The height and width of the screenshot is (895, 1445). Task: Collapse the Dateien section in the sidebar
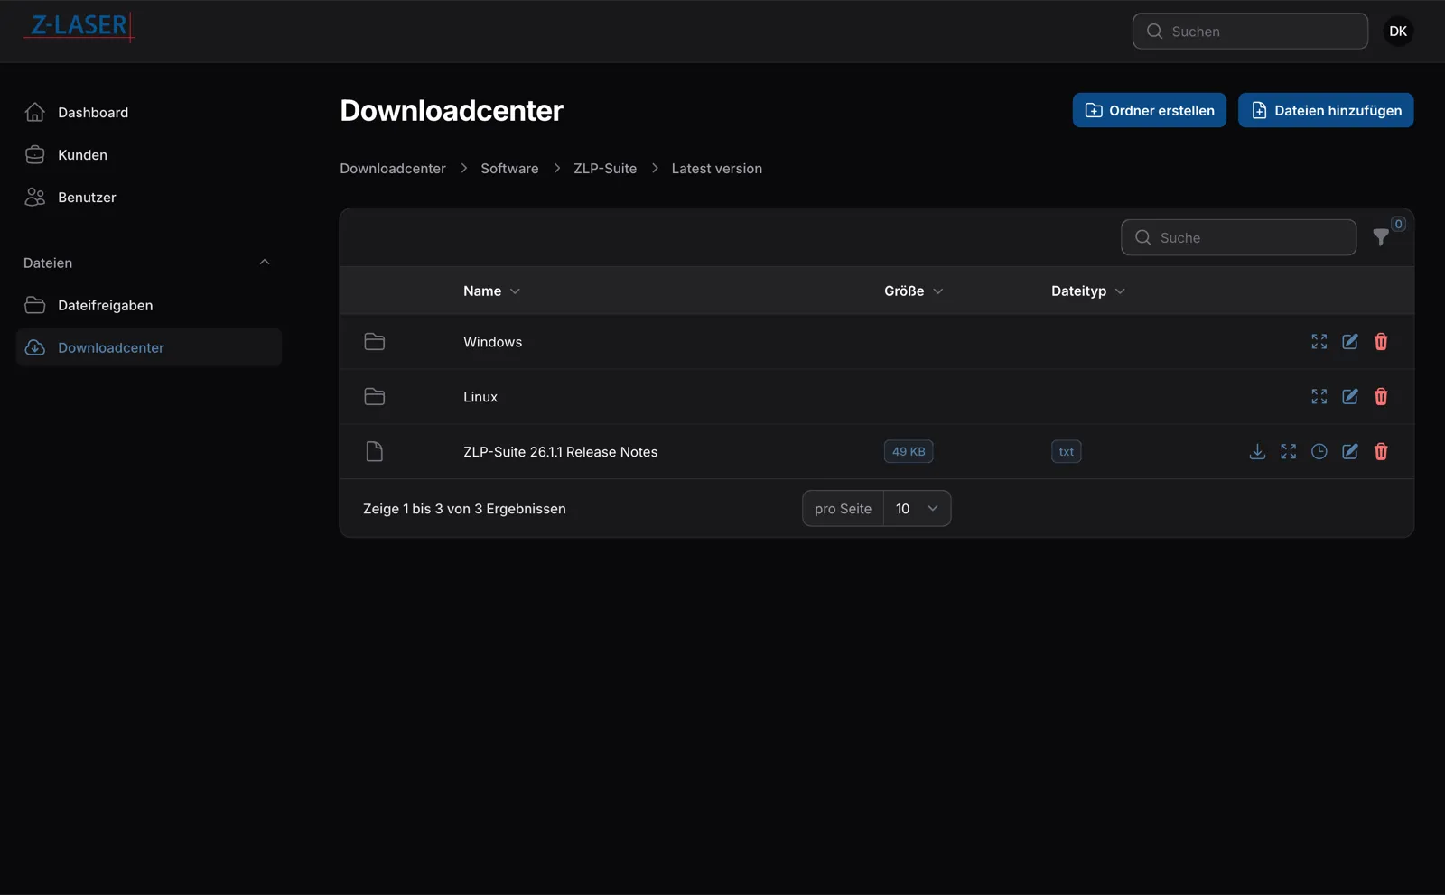[x=264, y=262]
